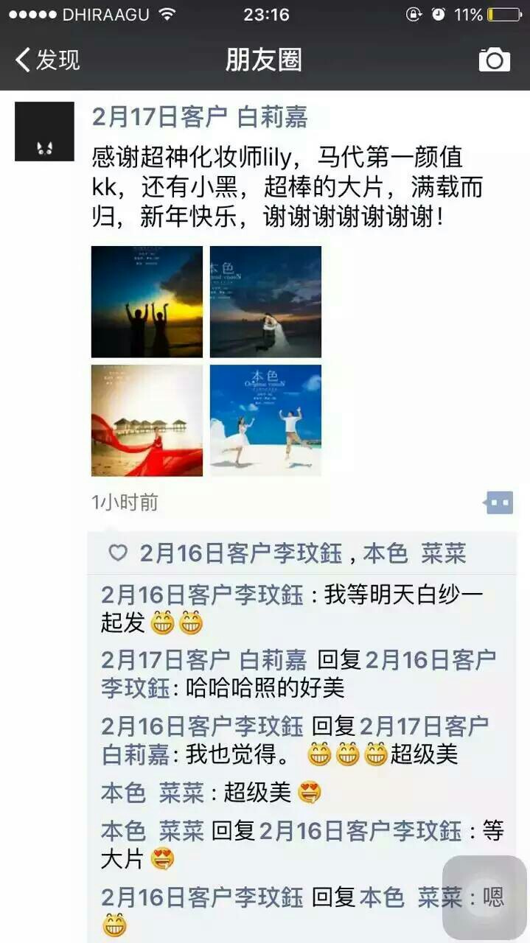530x943 pixels.
Task: View the red dress beach photo
Action: pos(147,421)
